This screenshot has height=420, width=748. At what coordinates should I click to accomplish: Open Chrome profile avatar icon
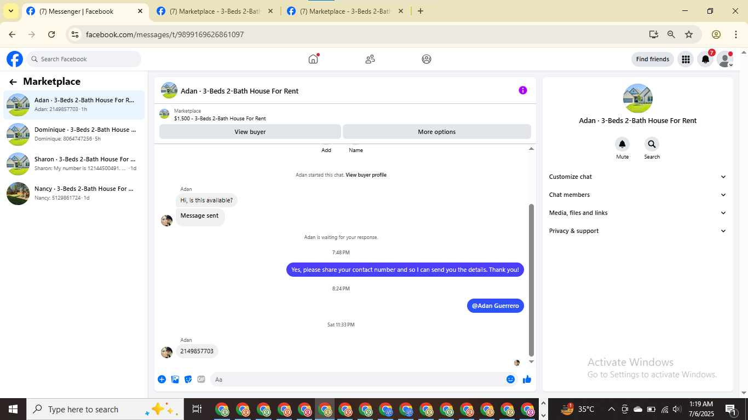click(x=716, y=34)
